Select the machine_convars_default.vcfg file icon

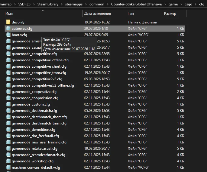(x=8, y=167)
